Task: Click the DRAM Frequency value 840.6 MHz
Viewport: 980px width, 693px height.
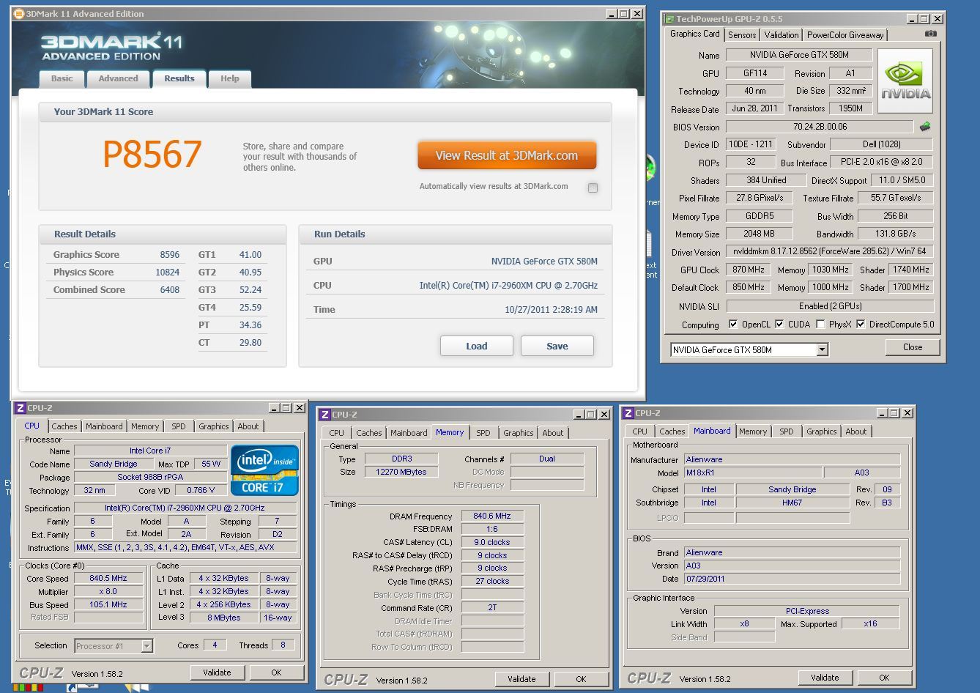Action: pos(492,516)
